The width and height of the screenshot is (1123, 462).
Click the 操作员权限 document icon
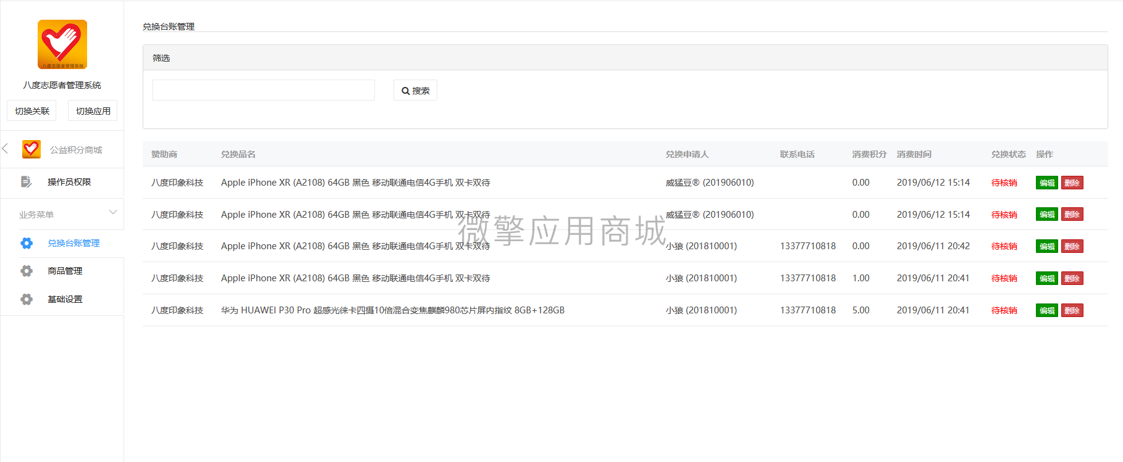click(x=27, y=182)
